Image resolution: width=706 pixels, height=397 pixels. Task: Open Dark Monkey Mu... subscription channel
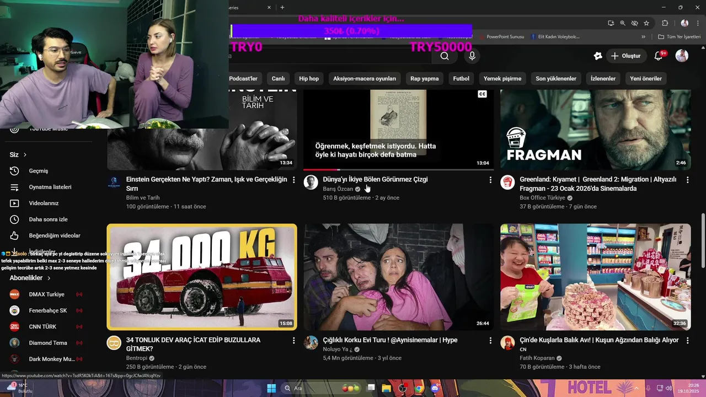(x=53, y=359)
